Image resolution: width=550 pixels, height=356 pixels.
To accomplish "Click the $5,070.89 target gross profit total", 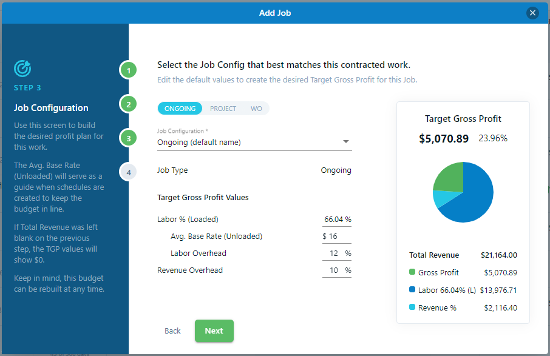I will [x=444, y=139].
